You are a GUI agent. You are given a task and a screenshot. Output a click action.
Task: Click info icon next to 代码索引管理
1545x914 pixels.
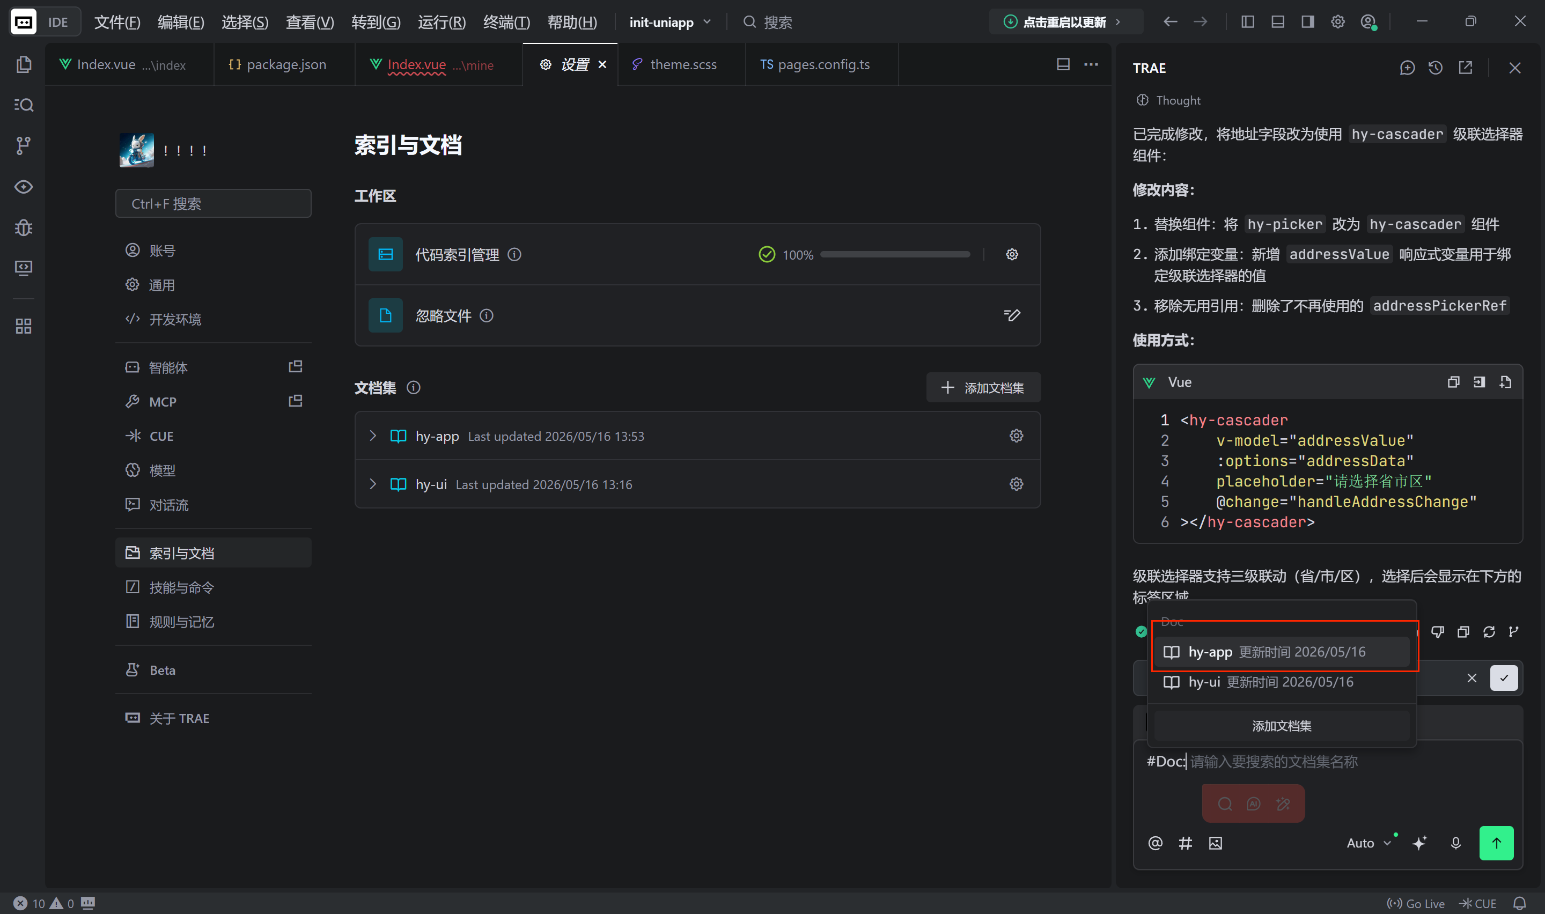514,254
